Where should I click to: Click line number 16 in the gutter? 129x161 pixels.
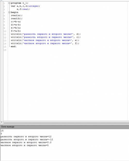coord(5,50)
